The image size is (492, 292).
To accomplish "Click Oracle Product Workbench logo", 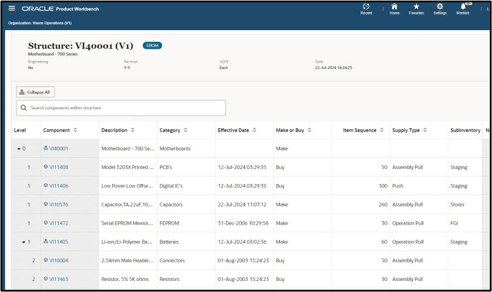I will pos(60,9).
